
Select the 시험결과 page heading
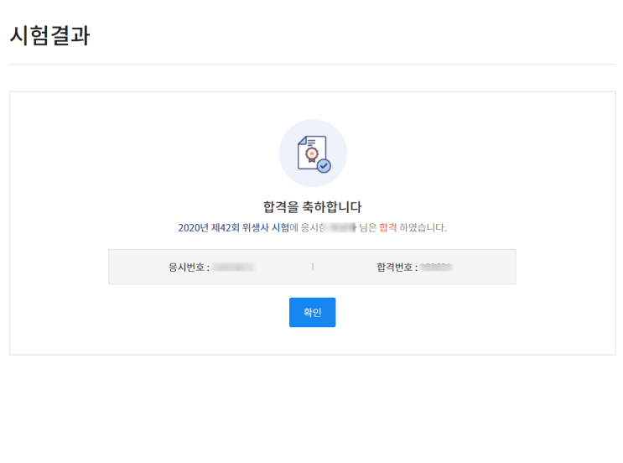pyautogui.click(x=50, y=35)
